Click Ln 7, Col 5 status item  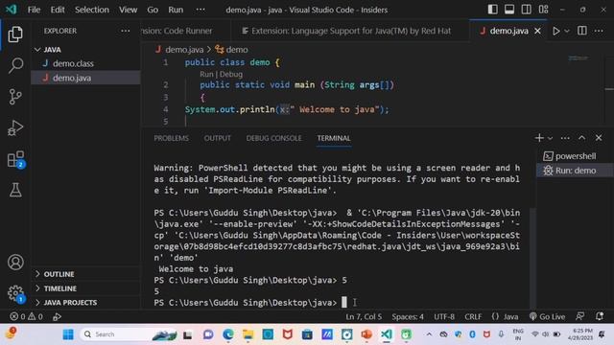[x=364, y=316]
